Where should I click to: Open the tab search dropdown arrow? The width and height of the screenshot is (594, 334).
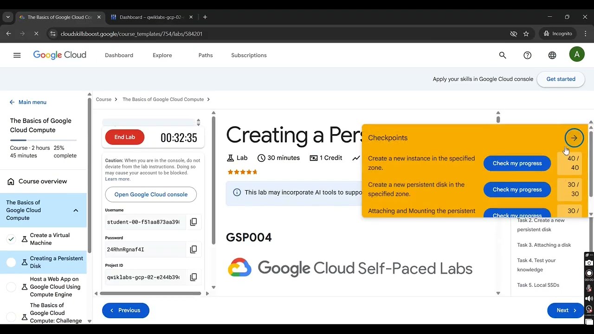tap(8, 17)
